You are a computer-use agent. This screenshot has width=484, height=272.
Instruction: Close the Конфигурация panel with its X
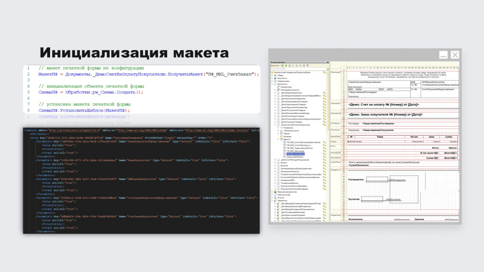click(x=328, y=62)
